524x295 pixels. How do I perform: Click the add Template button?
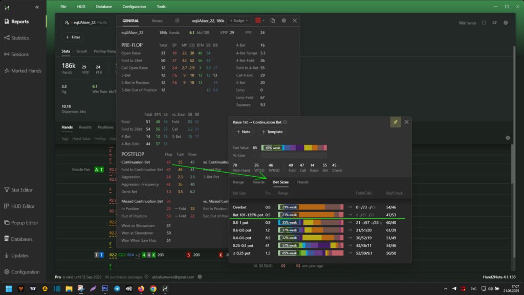272,132
